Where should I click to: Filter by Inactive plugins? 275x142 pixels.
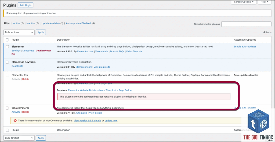(31, 23)
